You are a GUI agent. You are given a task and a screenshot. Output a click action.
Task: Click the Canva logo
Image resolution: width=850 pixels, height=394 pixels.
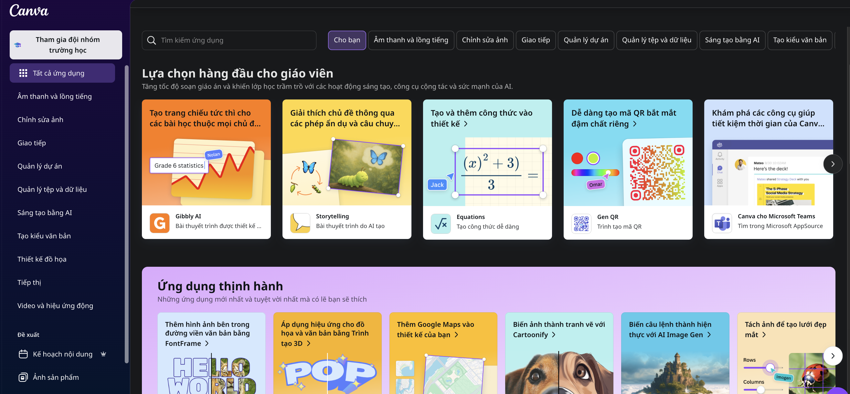tap(29, 11)
